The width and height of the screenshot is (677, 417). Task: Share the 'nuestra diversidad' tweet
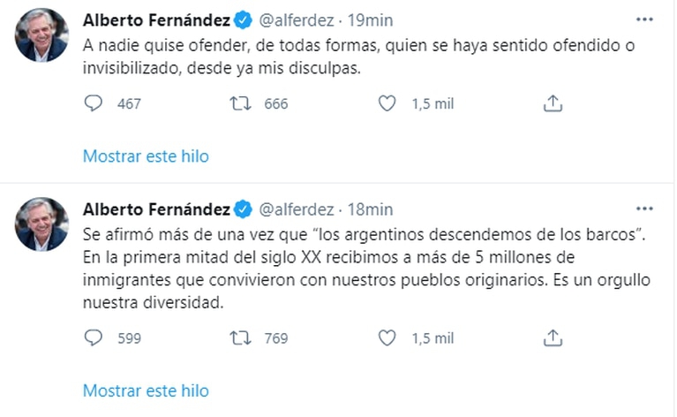pos(553,337)
